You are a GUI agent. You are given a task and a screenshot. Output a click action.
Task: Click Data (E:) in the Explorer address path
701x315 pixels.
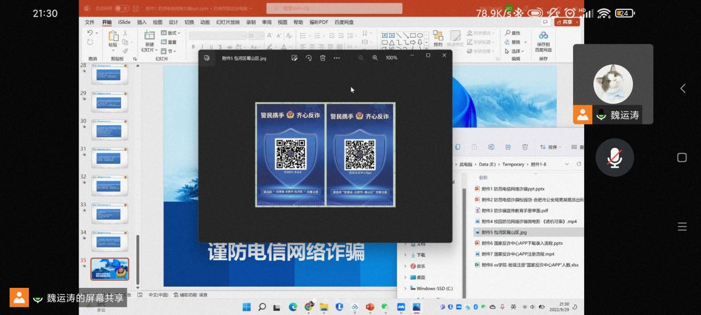pyautogui.click(x=488, y=164)
